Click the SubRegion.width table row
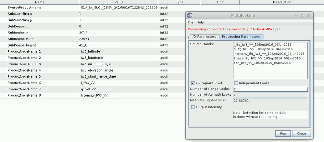 (x=39, y=39)
